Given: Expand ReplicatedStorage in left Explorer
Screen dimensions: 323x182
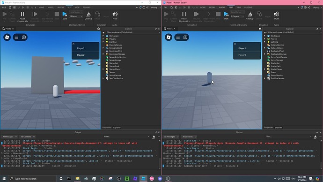Looking at the screenshot, I should [103, 54].
